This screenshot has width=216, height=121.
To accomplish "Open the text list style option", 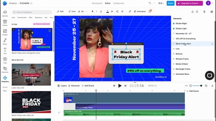I will tap(122, 11).
